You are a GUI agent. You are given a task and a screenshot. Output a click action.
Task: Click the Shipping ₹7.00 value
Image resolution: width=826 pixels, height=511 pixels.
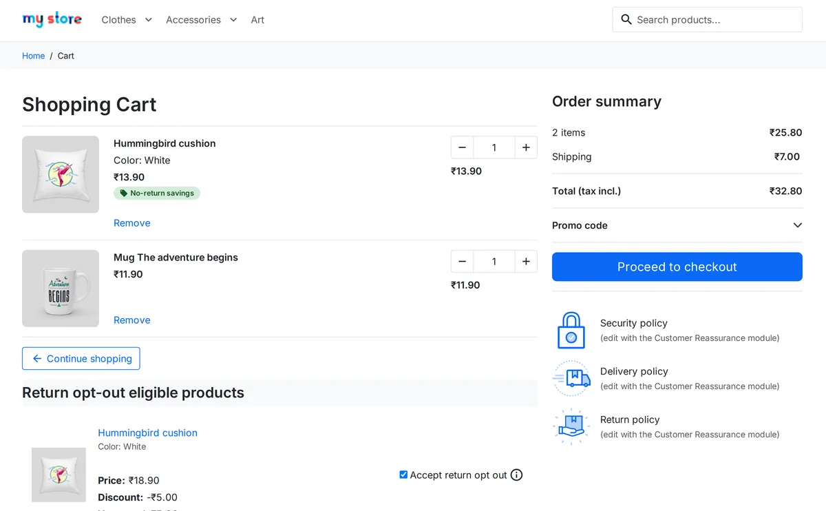click(x=788, y=156)
